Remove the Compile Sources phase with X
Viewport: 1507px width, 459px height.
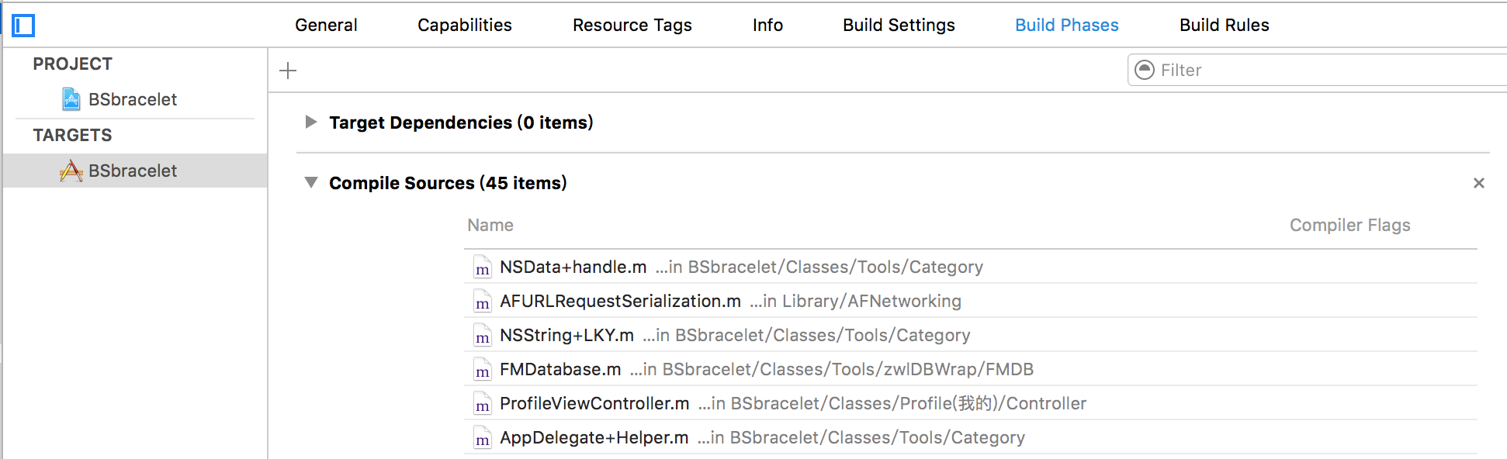pos(1479,183)
